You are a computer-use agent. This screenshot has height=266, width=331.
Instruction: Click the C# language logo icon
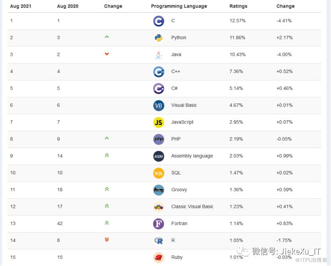pos(159,88)
